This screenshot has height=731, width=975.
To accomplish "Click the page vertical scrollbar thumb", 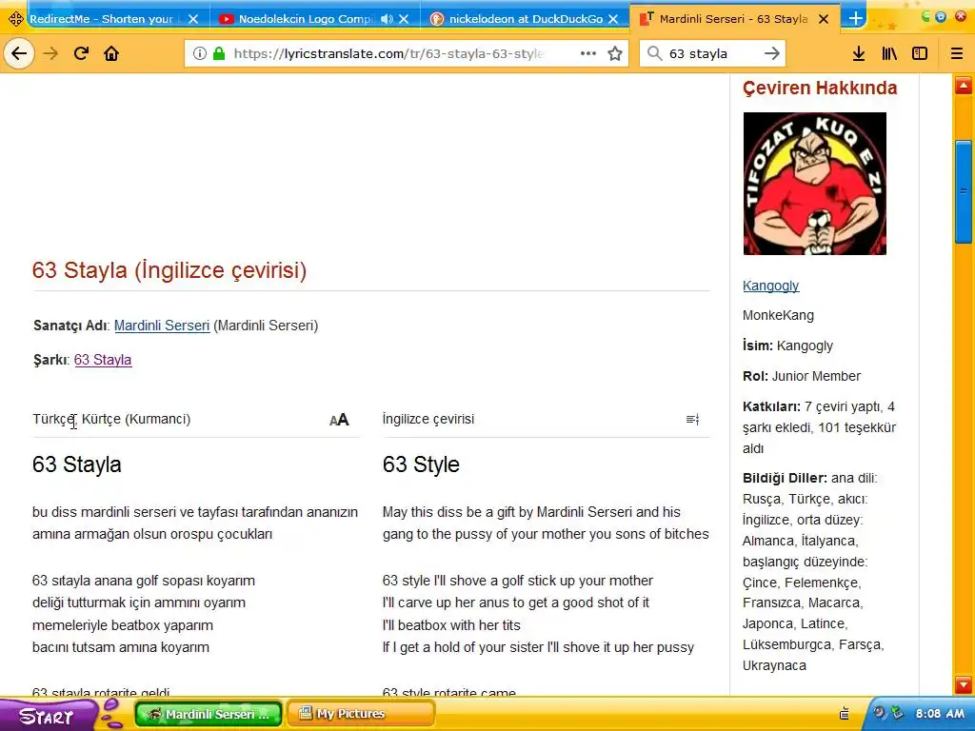I will pos(964,191).
